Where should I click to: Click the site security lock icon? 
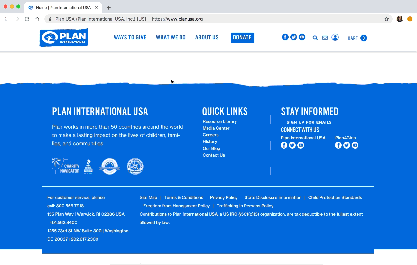pos(50,19)
